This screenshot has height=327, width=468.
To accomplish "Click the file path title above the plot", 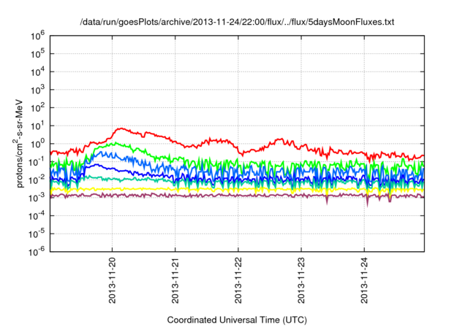I will tap(237, 22).
